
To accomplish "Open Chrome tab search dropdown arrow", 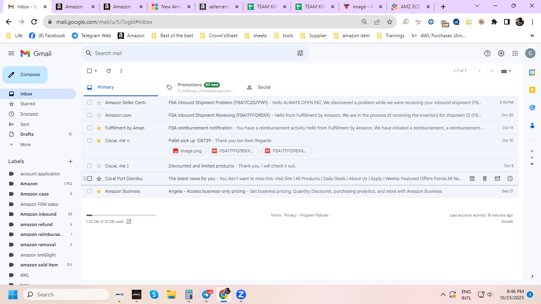I will [477, 6].
